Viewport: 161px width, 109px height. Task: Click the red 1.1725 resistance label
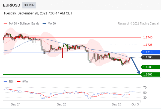point(148,45)
